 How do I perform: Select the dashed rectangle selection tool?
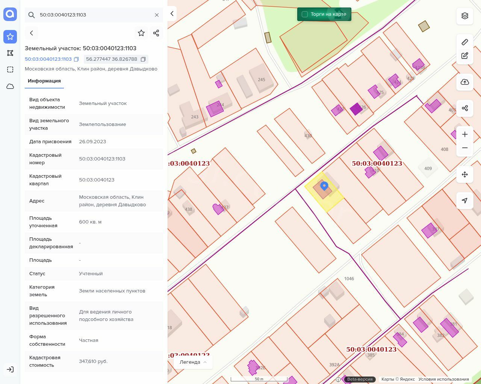pos(10,69)
